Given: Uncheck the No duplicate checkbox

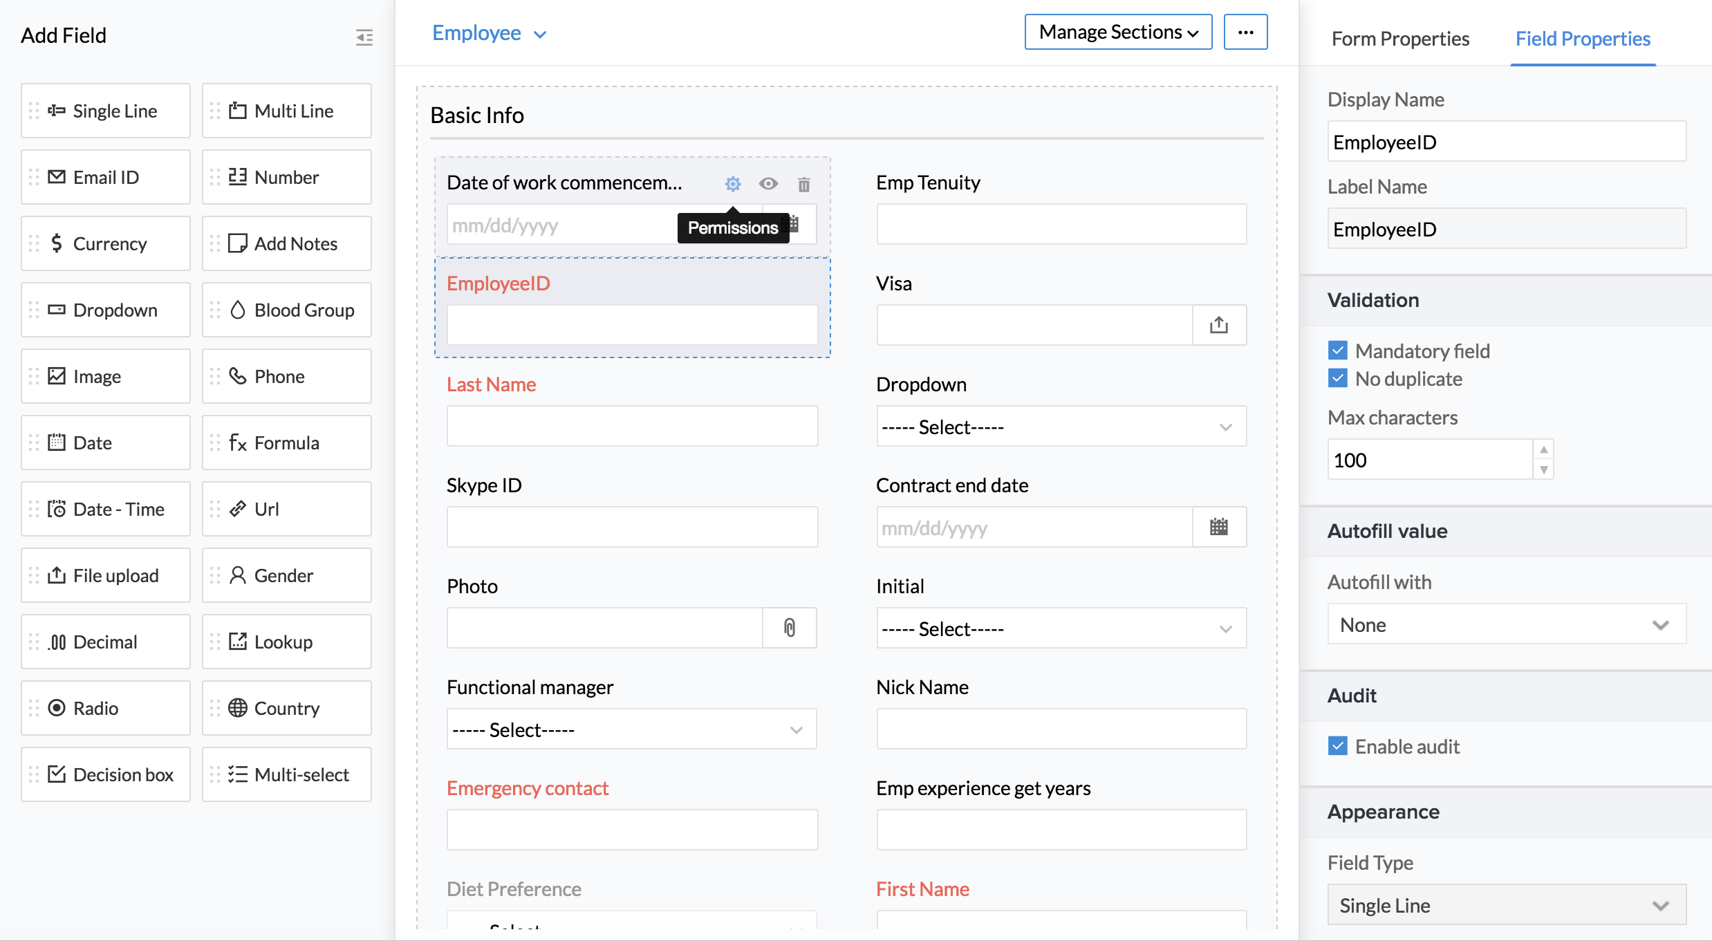Looking at the screenshot, I should click(x=1338, y=379).
